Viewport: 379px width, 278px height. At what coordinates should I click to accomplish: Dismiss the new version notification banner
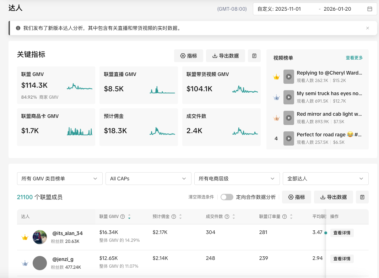point(368,28)
